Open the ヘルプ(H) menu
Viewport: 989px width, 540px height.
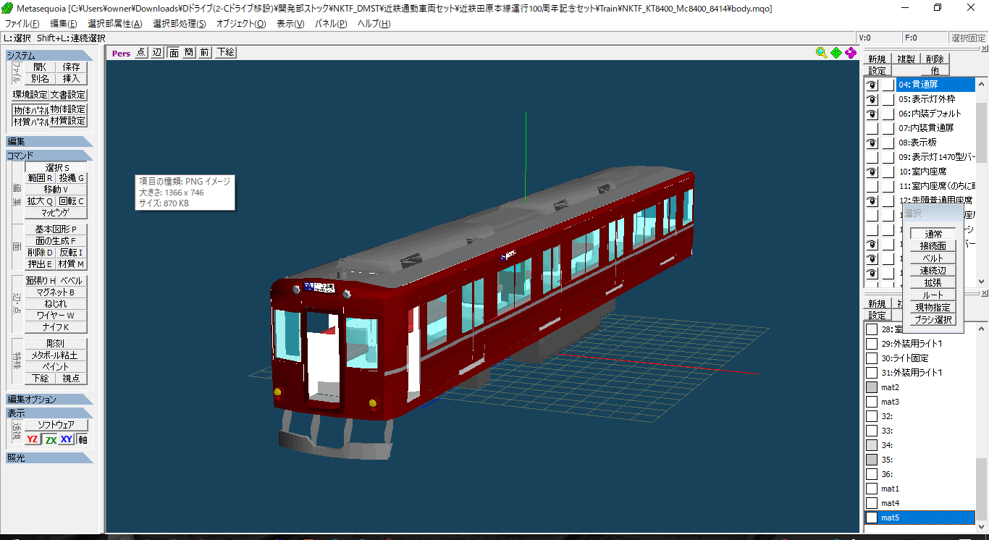(374, 24)
